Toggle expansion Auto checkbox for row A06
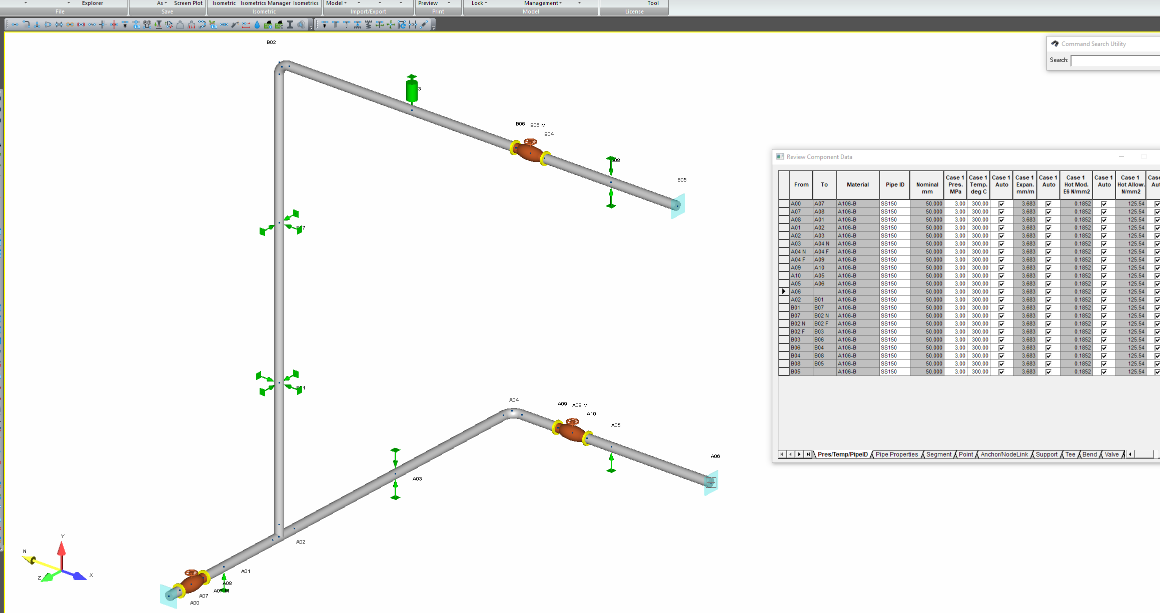Viewport: 1160px width, 613px height. pyautogui.click(x=1048, y=292)
